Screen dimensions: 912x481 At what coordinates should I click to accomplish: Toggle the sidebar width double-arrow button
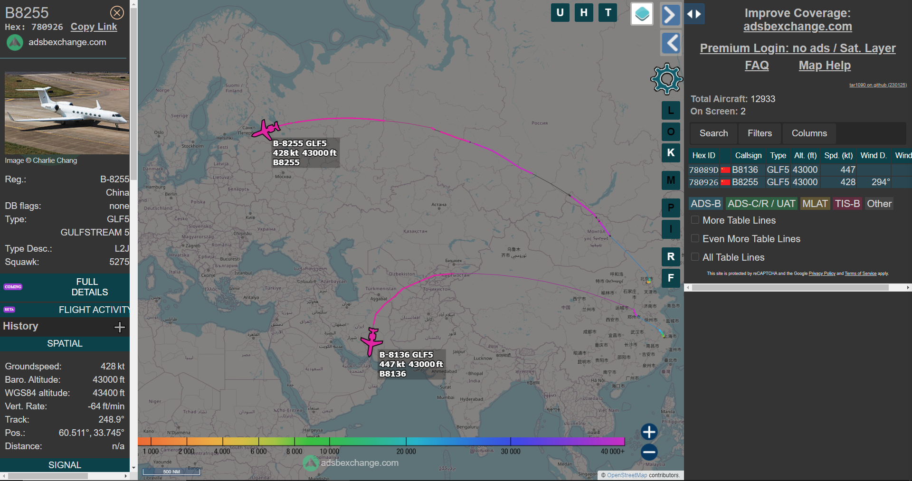(x=694, y=14)
